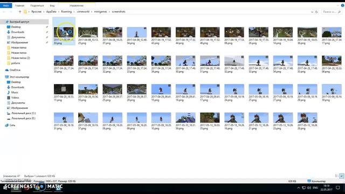Open Новая папка (2) in sidebar
Image resolution: width=345 pixels, height=194 pixels.
(20, 58)
